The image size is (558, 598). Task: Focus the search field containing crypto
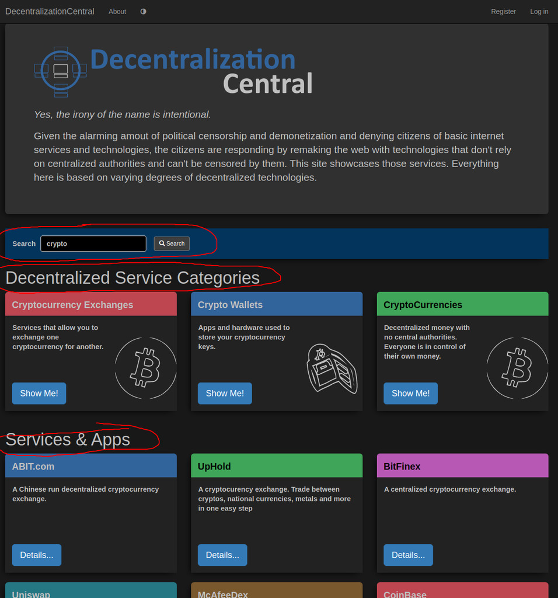click(93, 244)
